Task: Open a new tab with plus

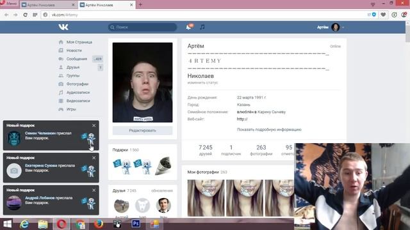Action: point(140,4)
